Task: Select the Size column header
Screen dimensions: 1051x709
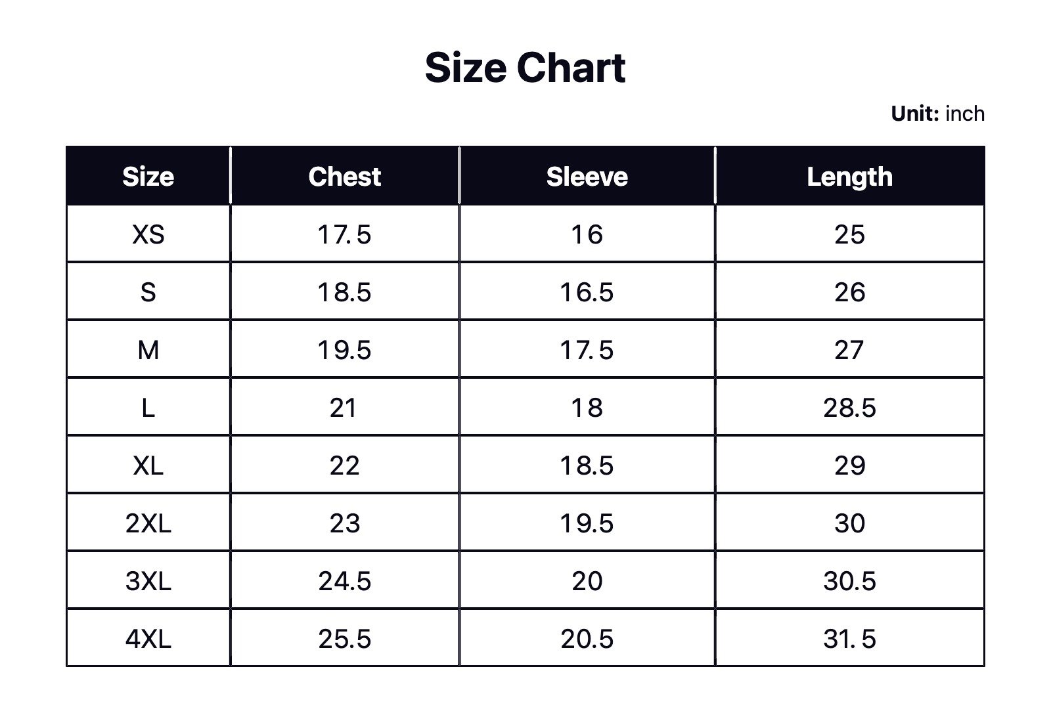Action: (x=148, y=177)
